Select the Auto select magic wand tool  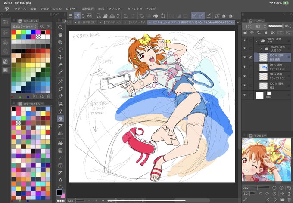coord(60,65)
